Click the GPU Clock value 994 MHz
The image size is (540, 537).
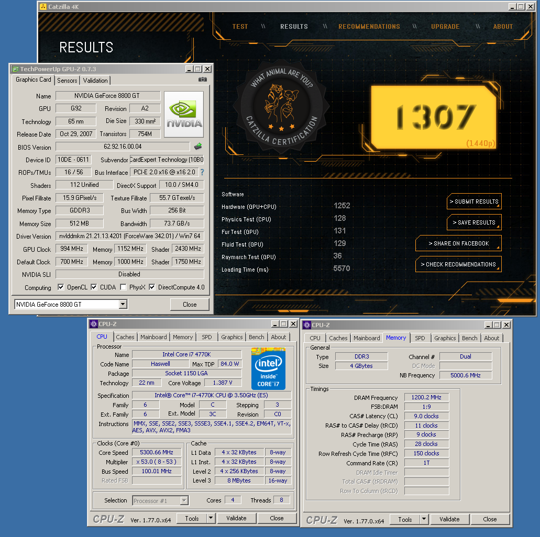click(72, 249)
